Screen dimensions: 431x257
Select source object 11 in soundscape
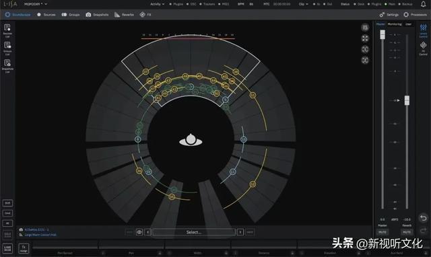233,172
